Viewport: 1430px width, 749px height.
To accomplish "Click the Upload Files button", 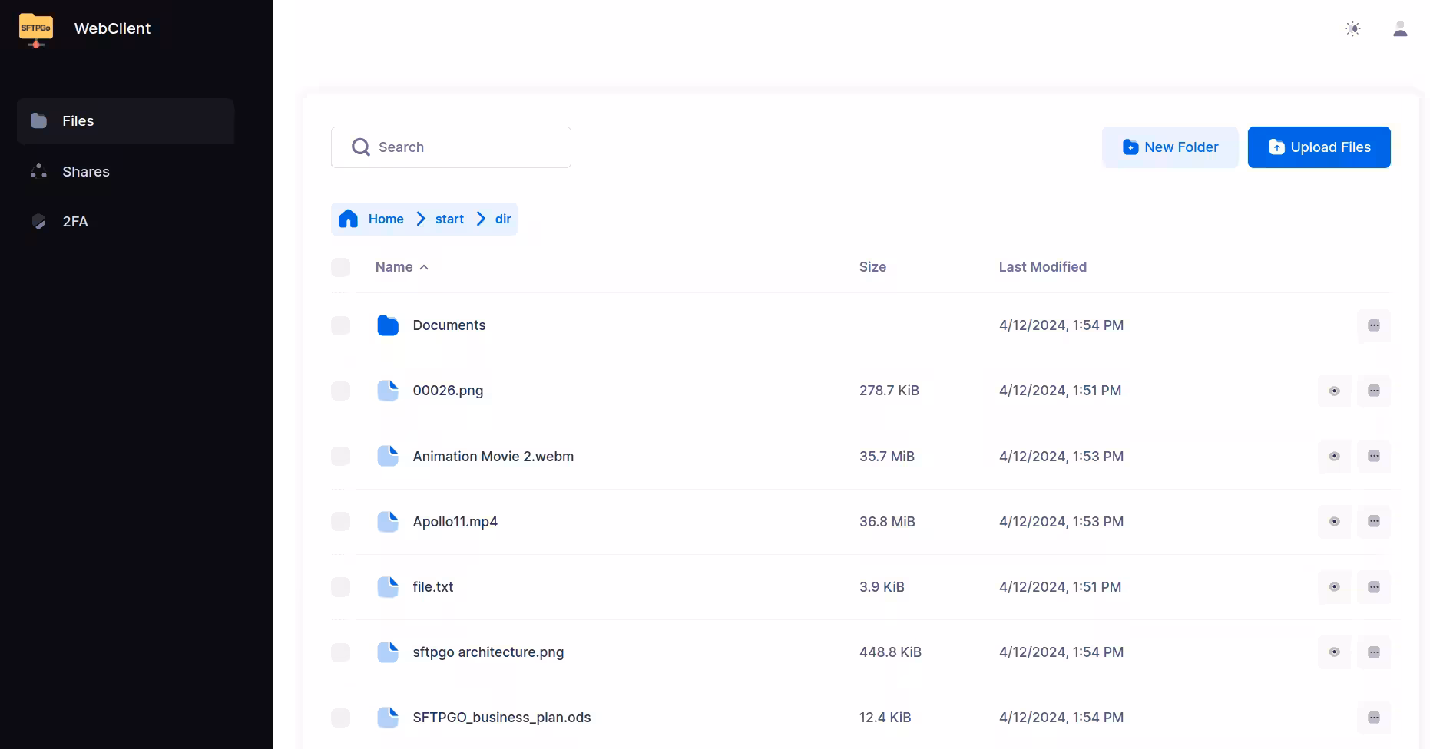I will 1319,147.
